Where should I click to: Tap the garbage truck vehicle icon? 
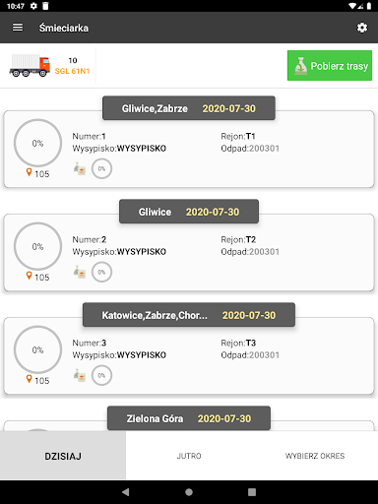coord(30,65)
